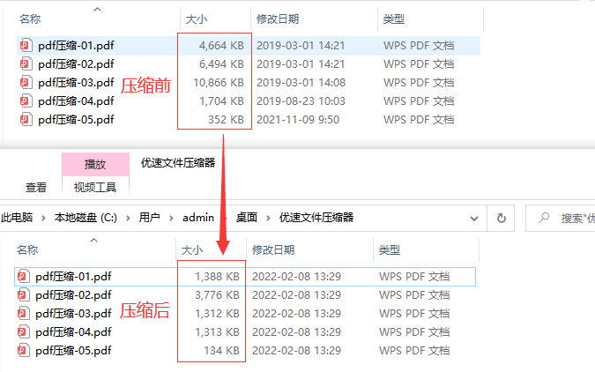Viewport: 595px width, 372px height.
Task: Click PDF icon of pdf压缩-01.pdf in lower list
Action: point(24,276)
